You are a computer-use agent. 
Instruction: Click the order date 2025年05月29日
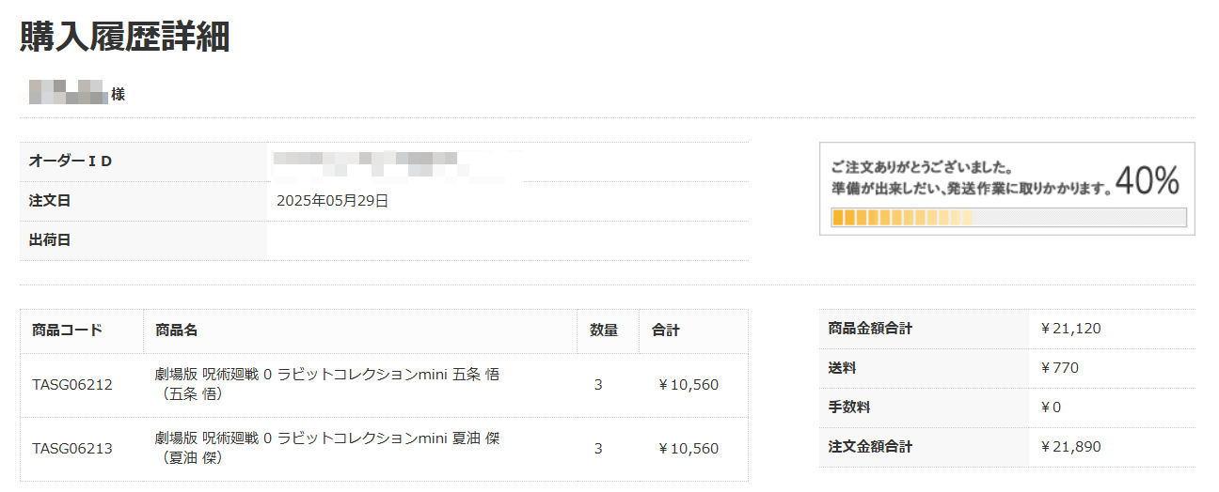[333, 200]
